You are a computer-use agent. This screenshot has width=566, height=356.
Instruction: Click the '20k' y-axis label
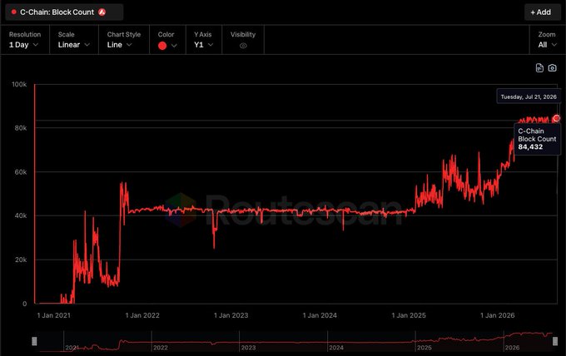pyautogui.click(x=21, y=260)
